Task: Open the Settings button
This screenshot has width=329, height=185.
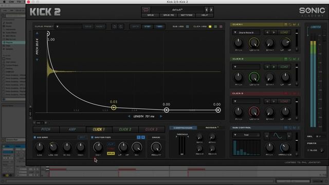Action: [x=187, y=15]
